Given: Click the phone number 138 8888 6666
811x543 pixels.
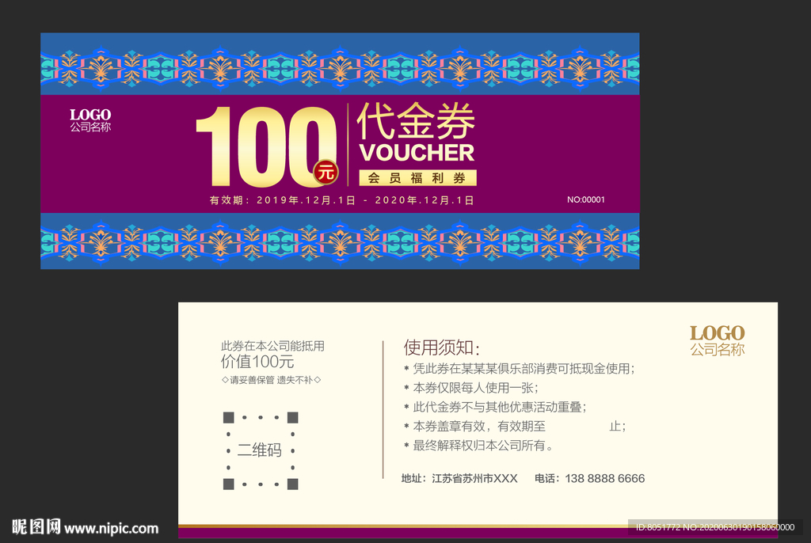Looking at the screenshot, I should coord(604,478).
